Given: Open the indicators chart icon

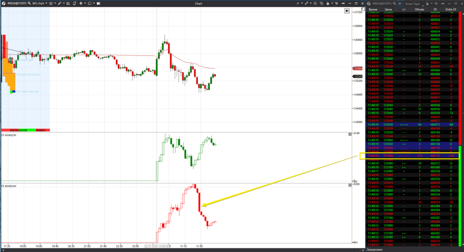Looking at the screenshot, I should point(68,3).
